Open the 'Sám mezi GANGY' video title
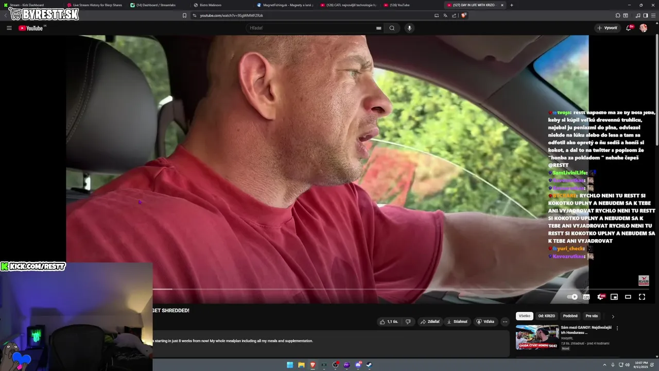Screen dimensions: 659x371 coord(586,330)
